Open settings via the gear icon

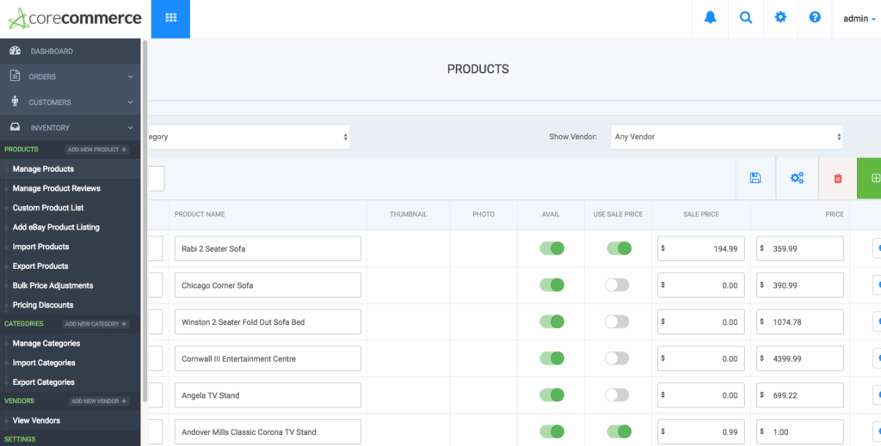(x=780, y=18)
